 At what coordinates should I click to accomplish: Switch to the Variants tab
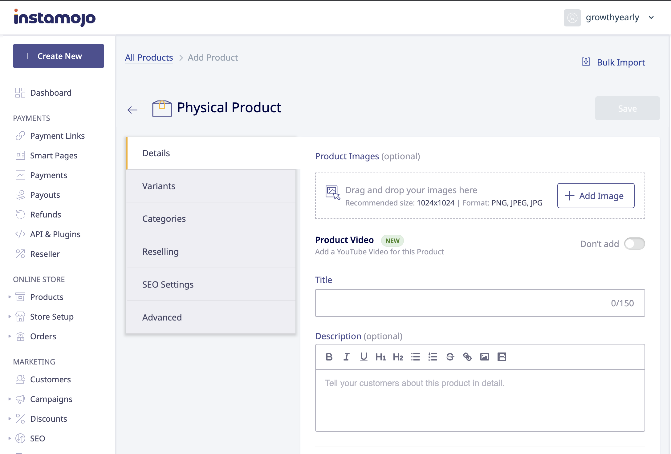pos(211,186)
